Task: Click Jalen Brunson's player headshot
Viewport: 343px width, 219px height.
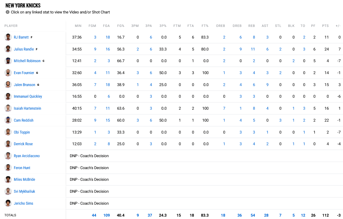Action: [8, 85]
